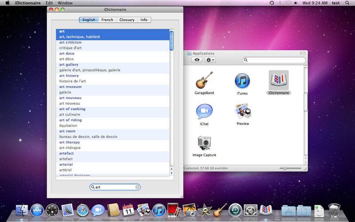Click the Applications window scrollbar thumb
This screenshot has width=355, height=222.
tap(306, 102)
